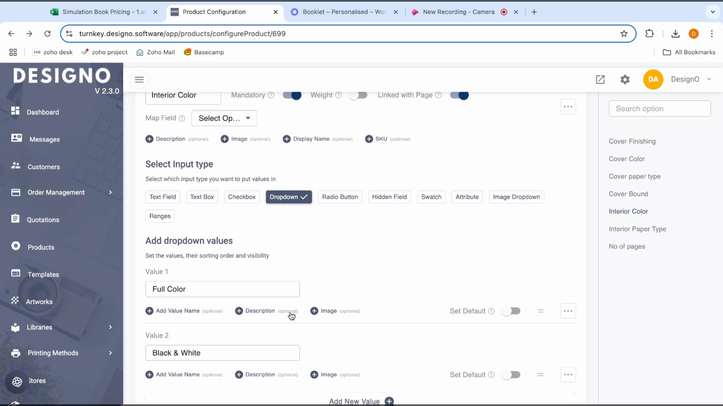The width and height of the screenshot is (723, 406).
Task: Click the open-in-new-window icon
Action: click(x=600, y=80)
